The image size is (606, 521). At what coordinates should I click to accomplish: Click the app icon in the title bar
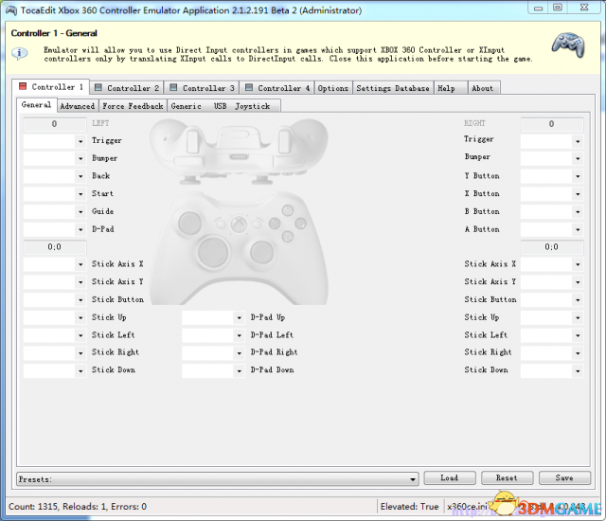click(11, 10)
